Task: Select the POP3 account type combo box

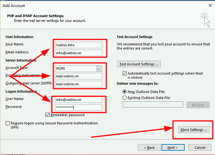Action: pyautogui.click(x=78, y=69)
